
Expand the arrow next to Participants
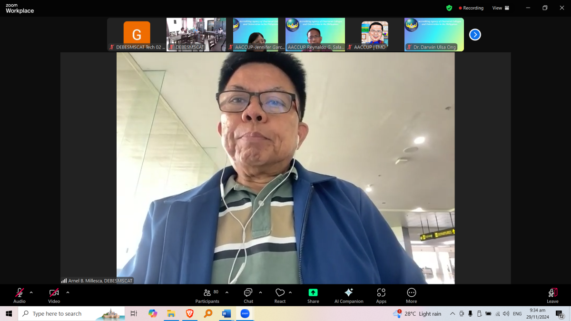[x=227, y=292]
